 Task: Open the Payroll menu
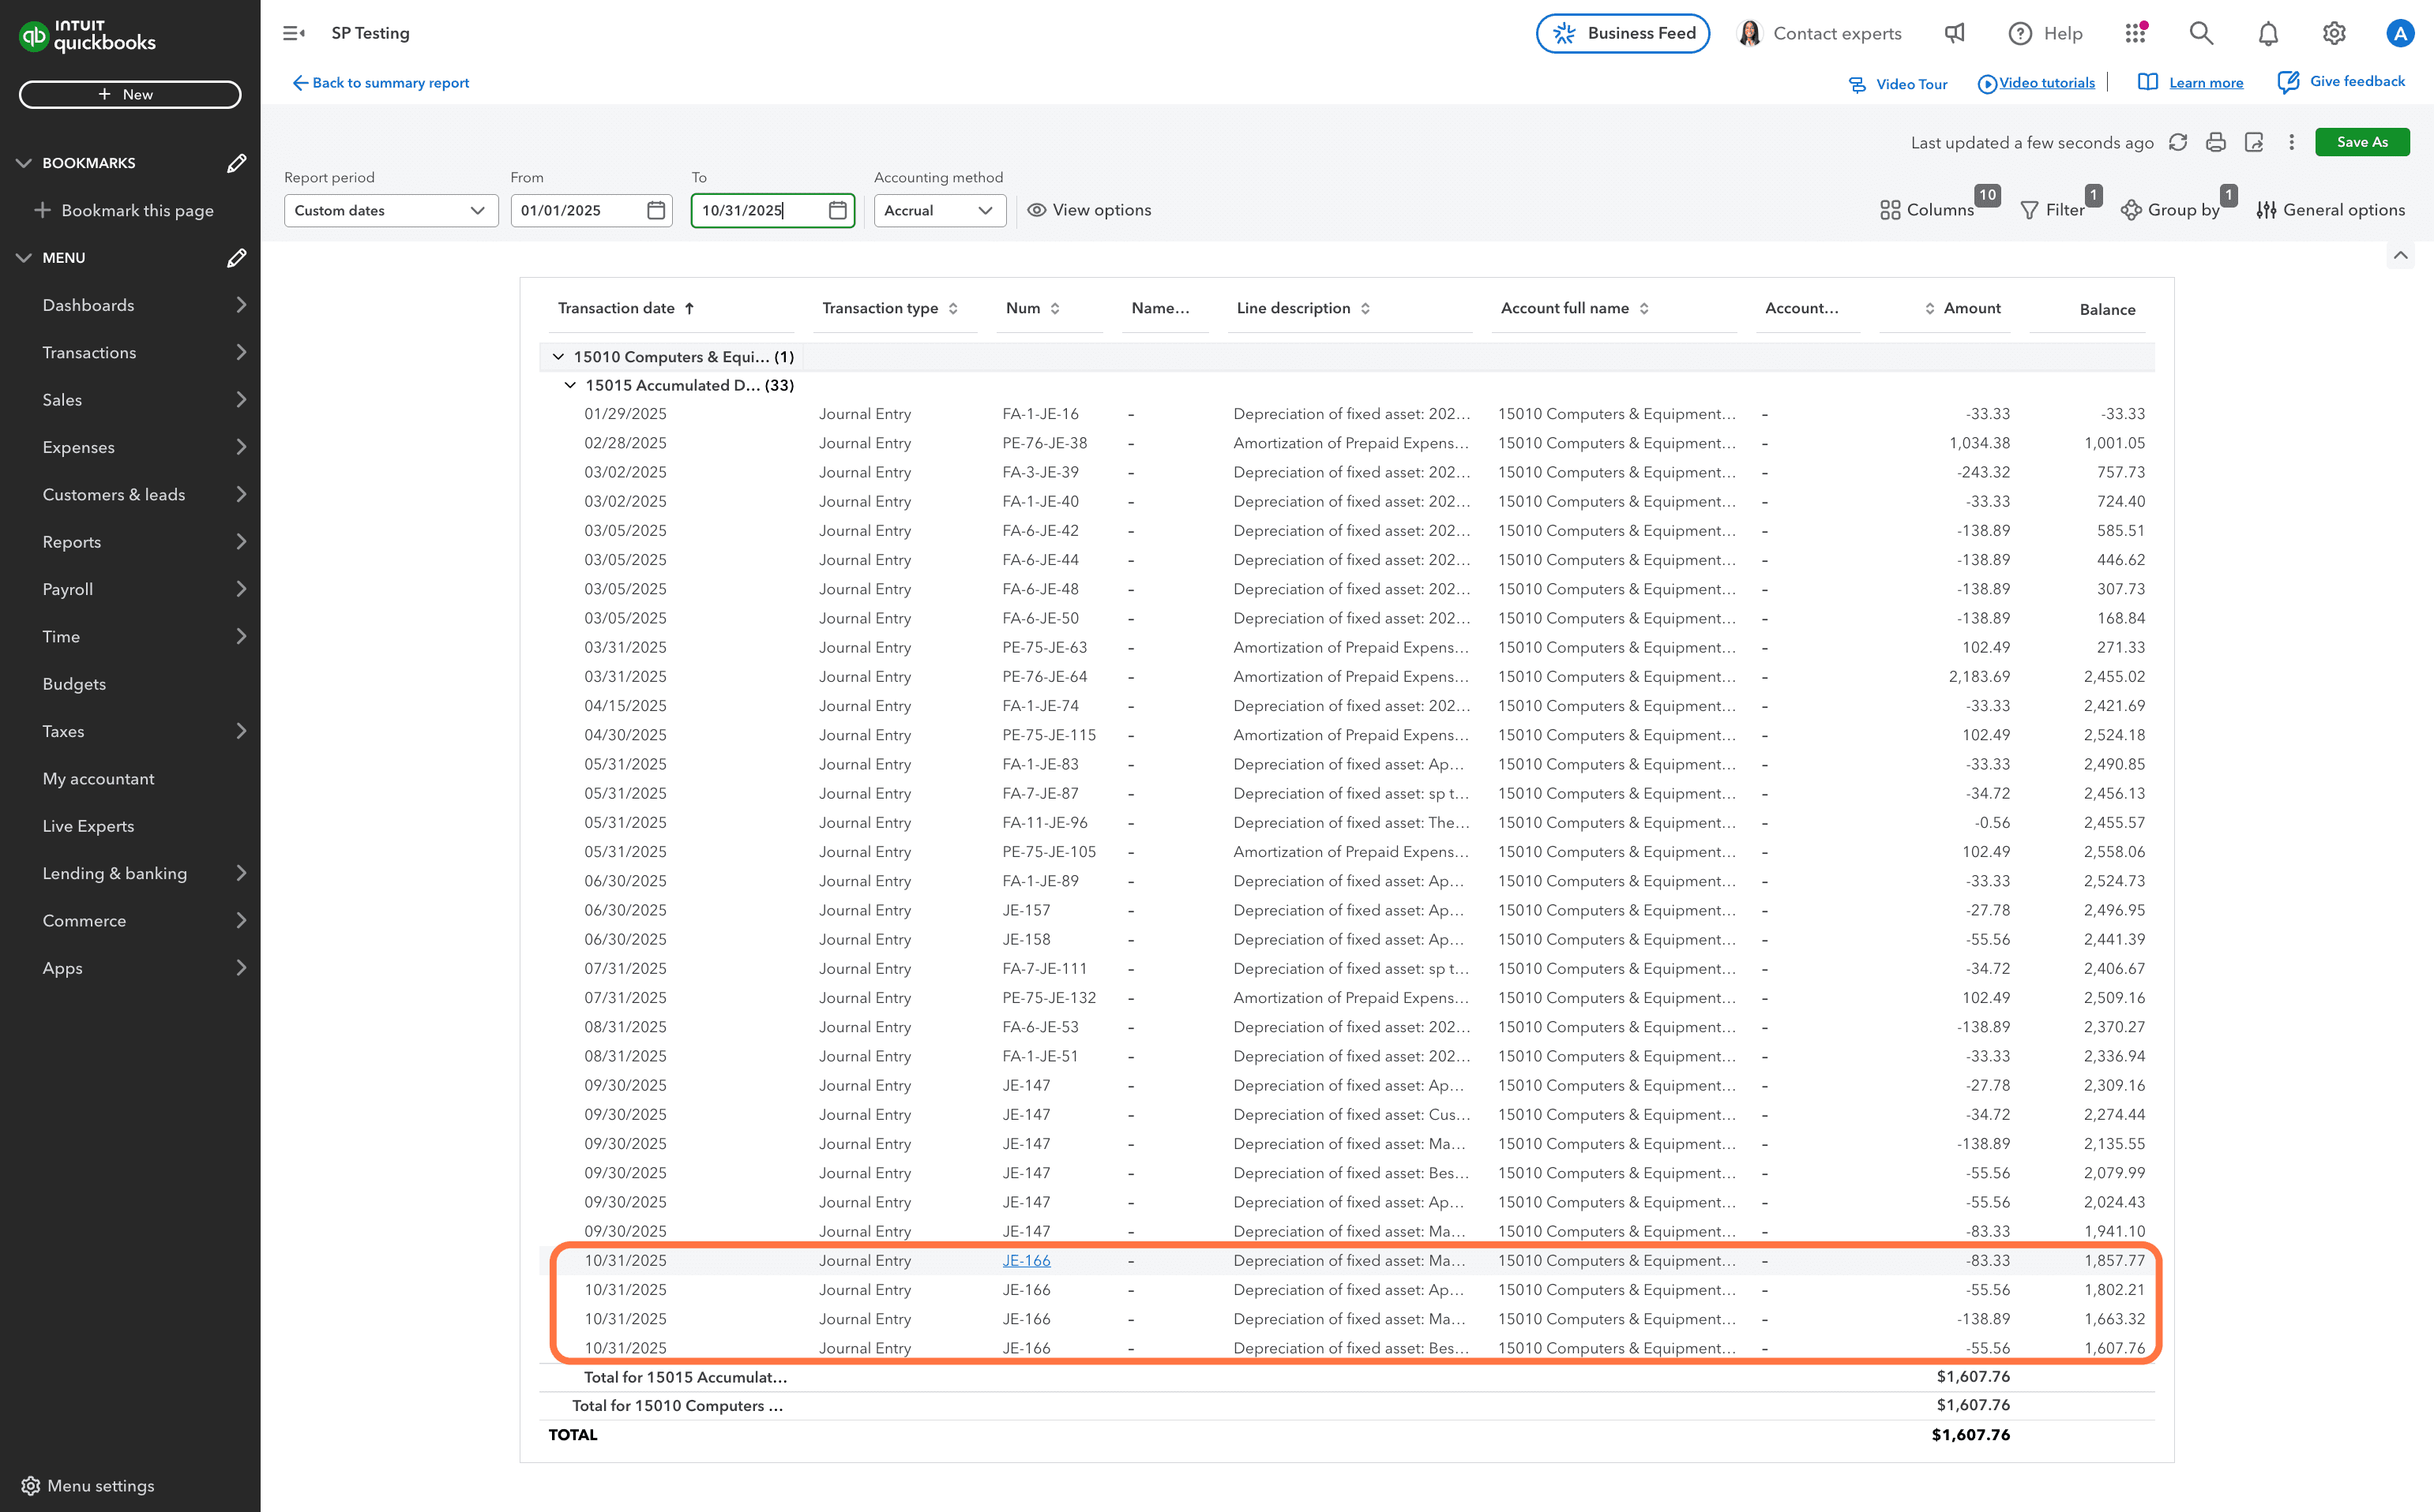[67, 589]
